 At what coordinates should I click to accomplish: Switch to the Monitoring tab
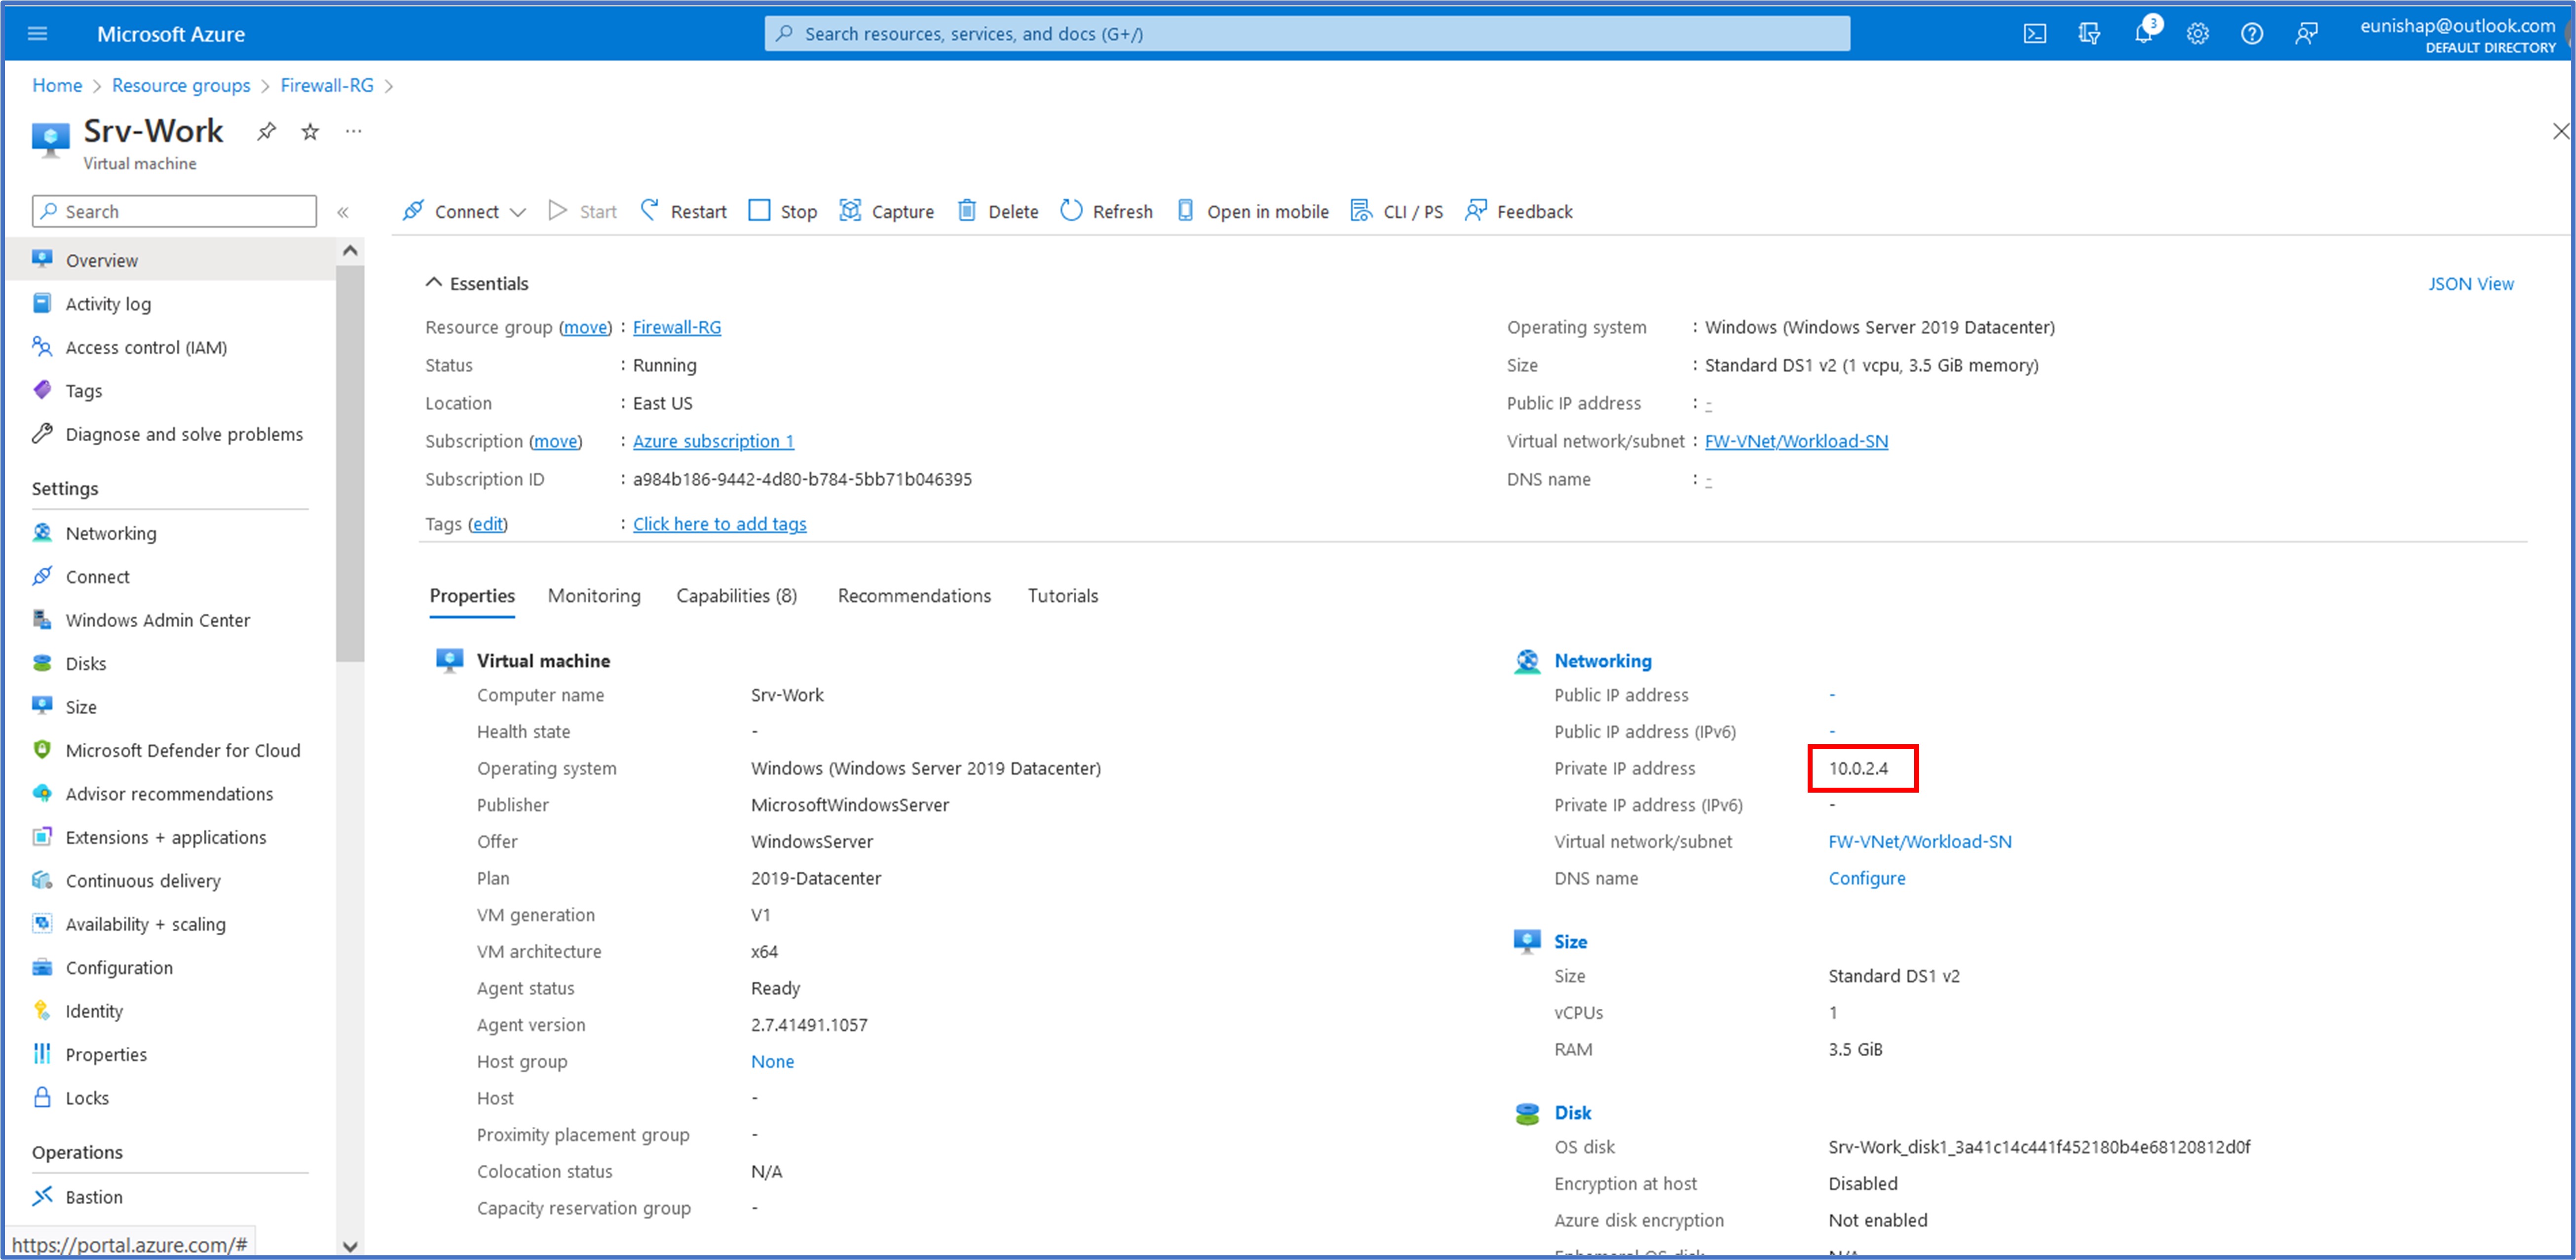594,595
